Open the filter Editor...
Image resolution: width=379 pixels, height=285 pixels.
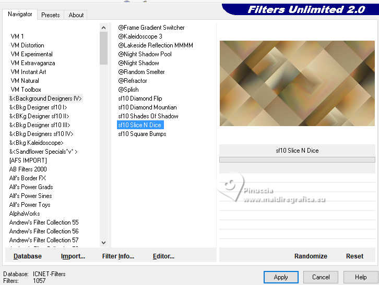click(163, 256)
